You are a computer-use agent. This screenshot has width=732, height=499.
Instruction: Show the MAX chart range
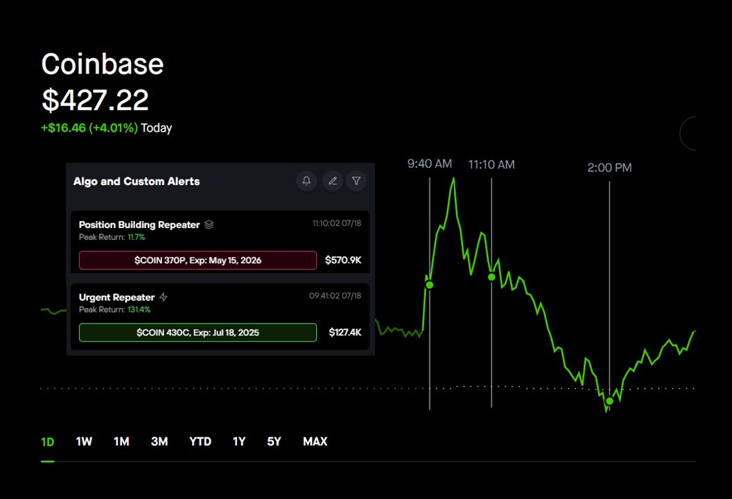click(315, 441)
